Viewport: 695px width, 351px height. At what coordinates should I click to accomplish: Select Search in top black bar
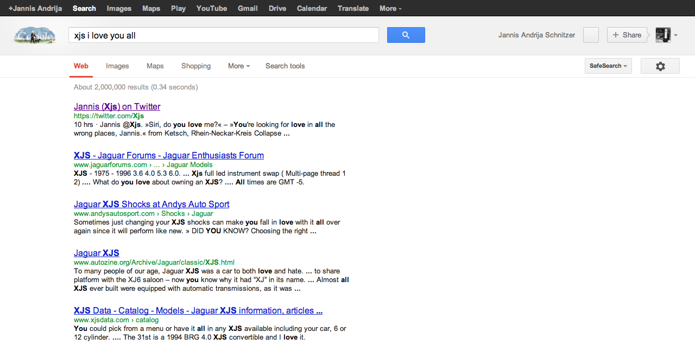(x=84, y=8)
